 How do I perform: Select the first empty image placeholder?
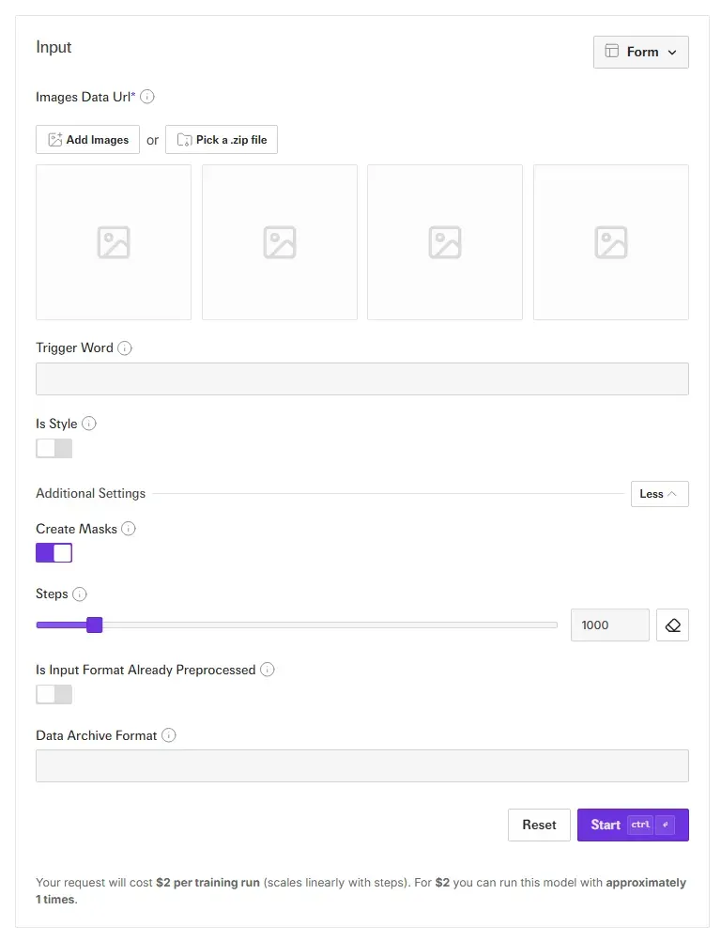tap(114, 242)
